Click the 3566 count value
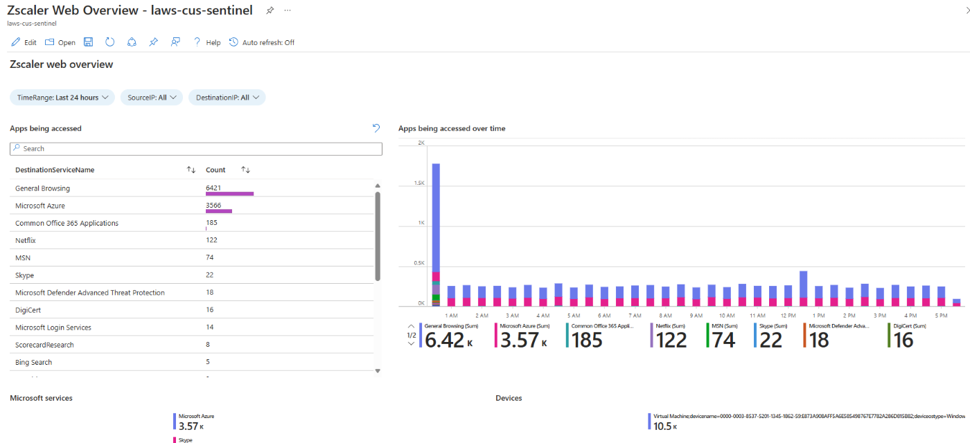The height and width of the screenshot is (443, 970). tap(213, 206)
